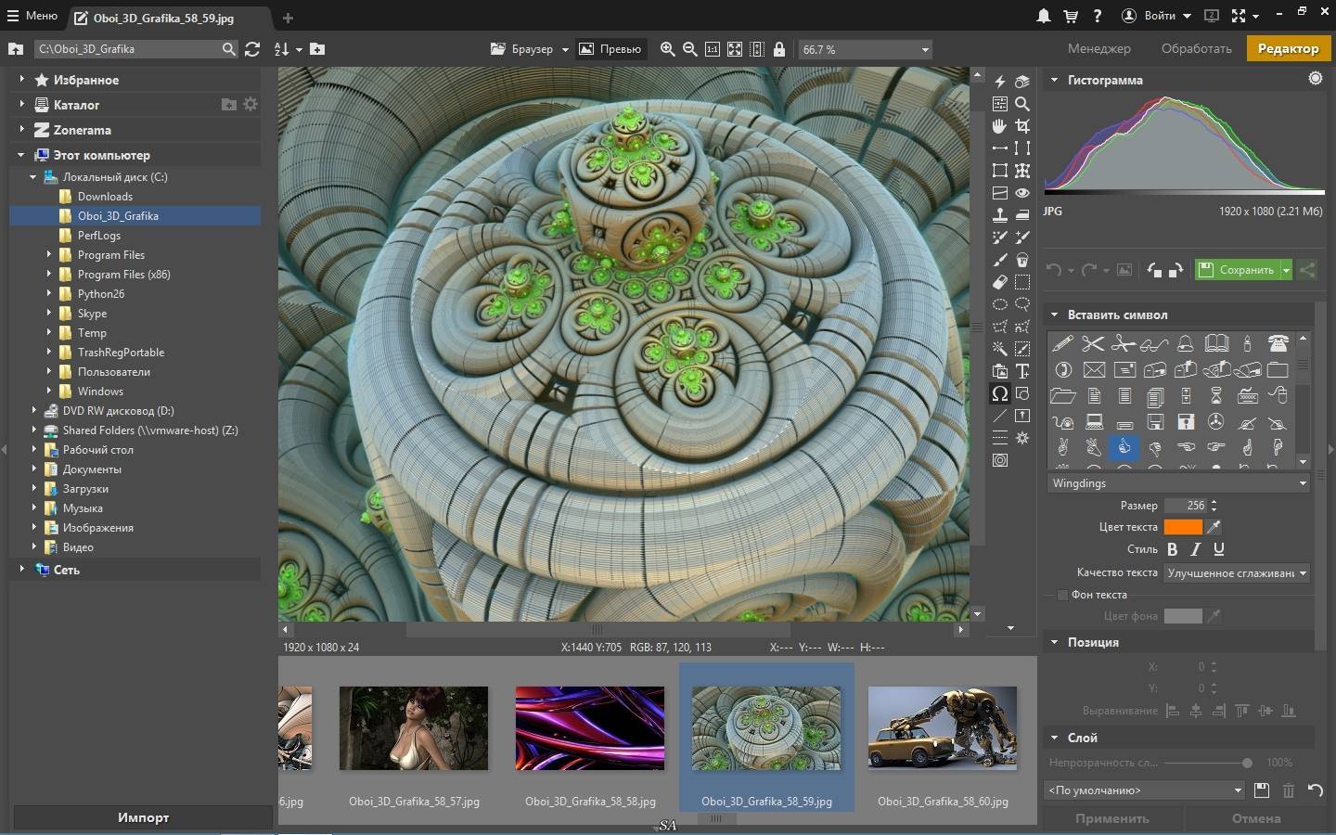
Task: Open the Сохранить arrow dropdown
Action: pos(1286,270)
